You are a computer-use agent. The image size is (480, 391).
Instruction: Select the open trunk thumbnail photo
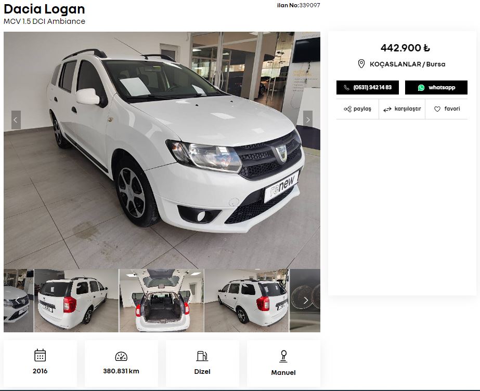click(x=161, y=301)
